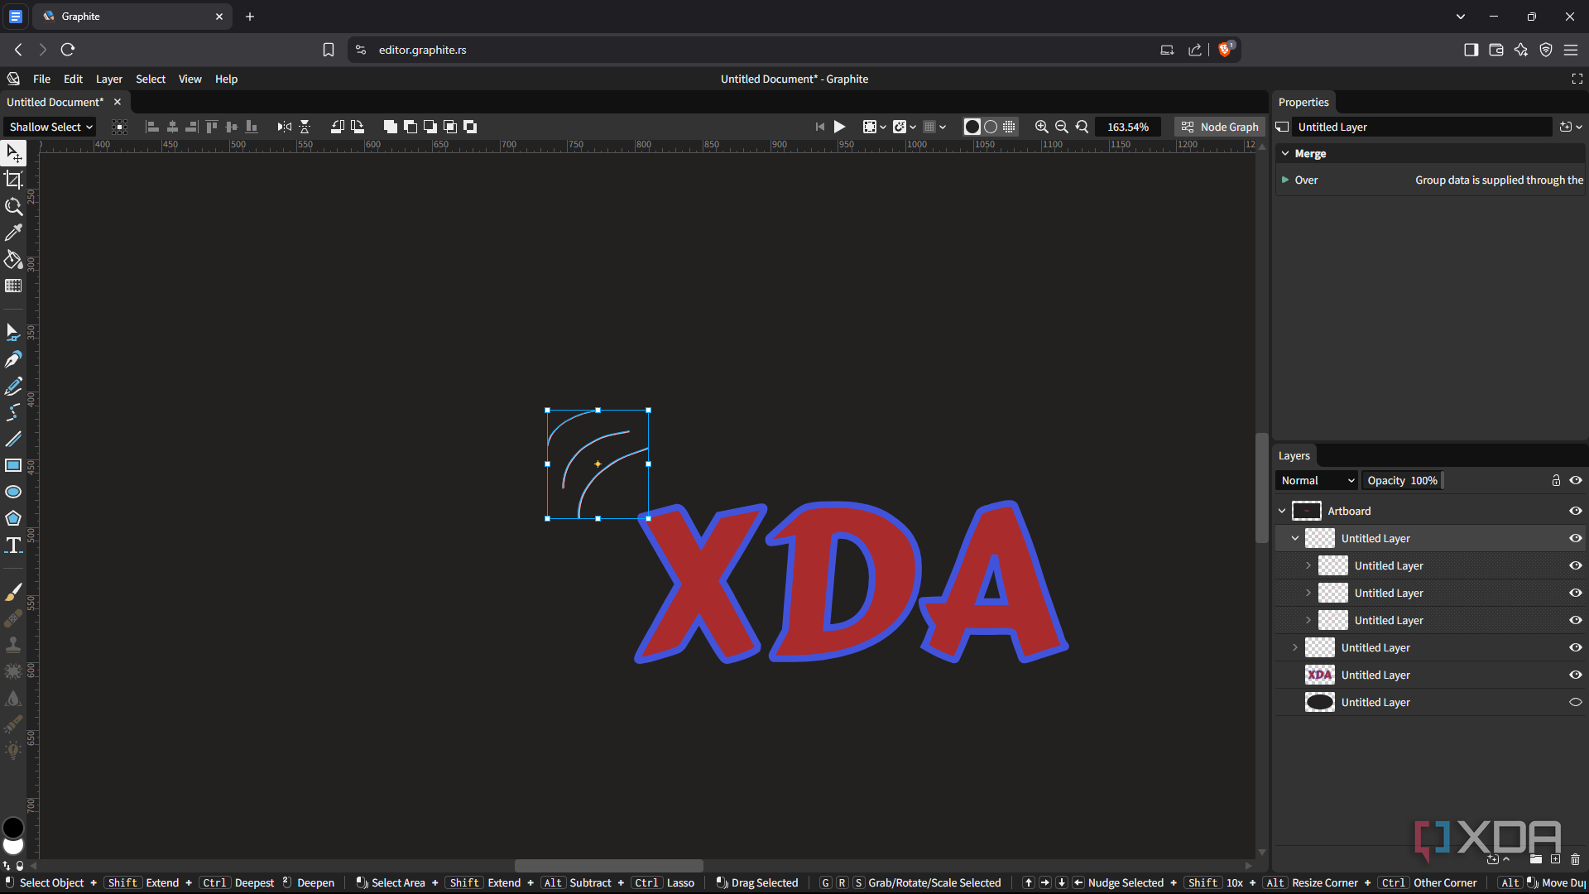The image size is (1589, 894).
Task: Click the play animation button
Action: [839, 127]
